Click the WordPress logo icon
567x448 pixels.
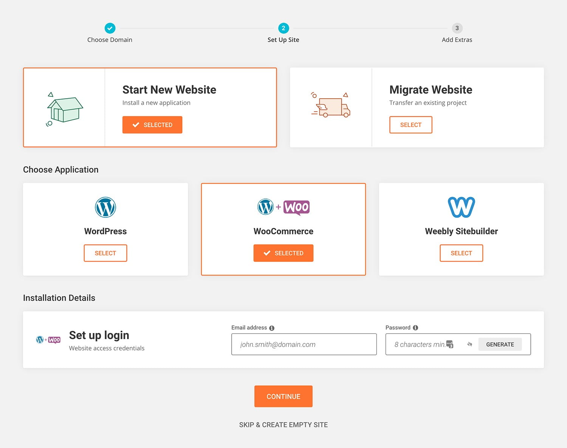click(x=105, y=207)
